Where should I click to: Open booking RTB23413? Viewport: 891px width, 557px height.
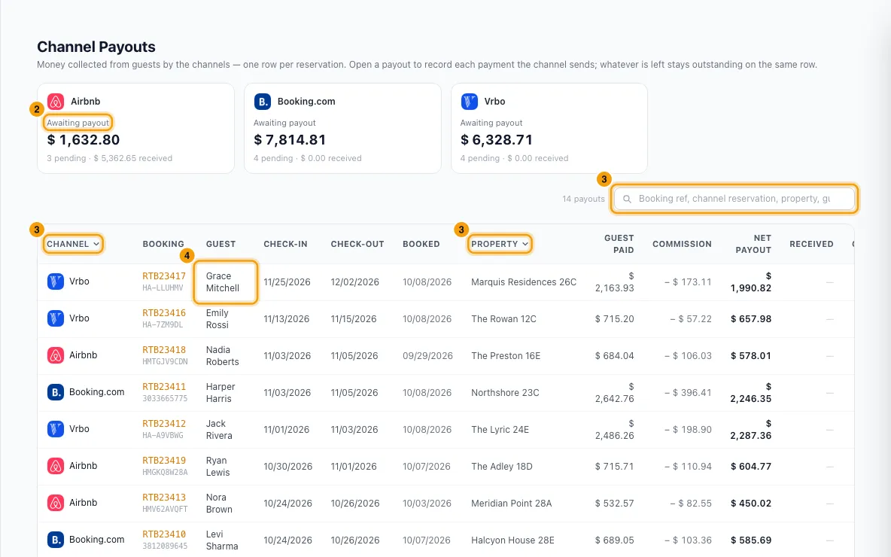point(164,498)
